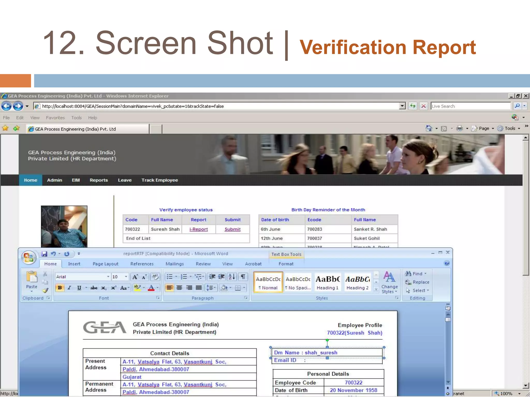Screen dimensions: 530x397
Task: Click the Word Help question mark icon
Action: click(447, 263)
